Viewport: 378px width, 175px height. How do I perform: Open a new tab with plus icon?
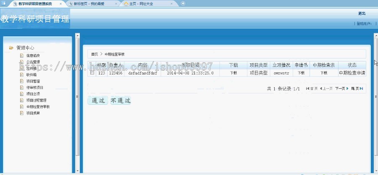183,3
